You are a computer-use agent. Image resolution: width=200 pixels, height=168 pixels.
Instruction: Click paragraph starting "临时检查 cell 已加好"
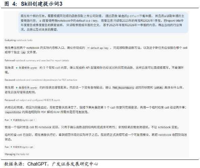pos(96,137)
